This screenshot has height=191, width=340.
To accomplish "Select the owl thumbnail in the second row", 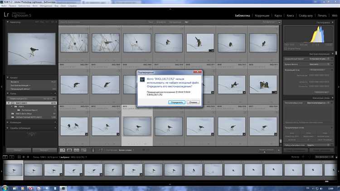I will click(263, 84).
